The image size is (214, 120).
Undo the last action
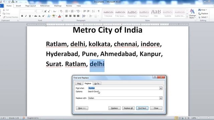click(4, 2)
